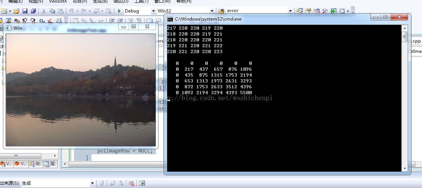Open the 'error' find combo box dropdown
The width and height of the screenshot is (422, 188).
(x=290, y=11)
